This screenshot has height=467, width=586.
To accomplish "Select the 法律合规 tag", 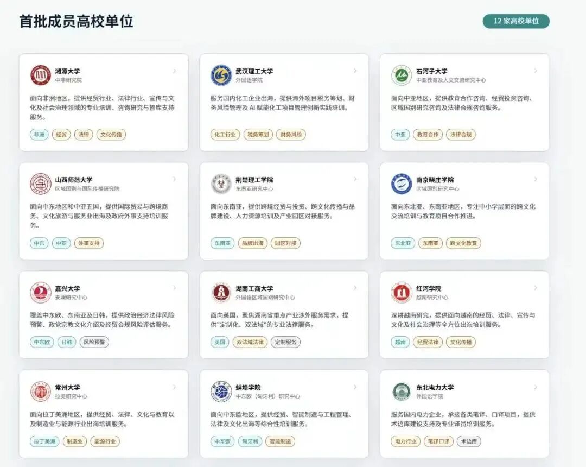I will click(461, 135).
